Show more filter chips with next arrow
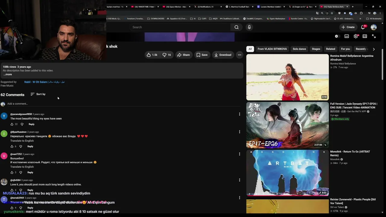This screenshot has width=386, height=217. pyautogui.click(x=374, y=49)
